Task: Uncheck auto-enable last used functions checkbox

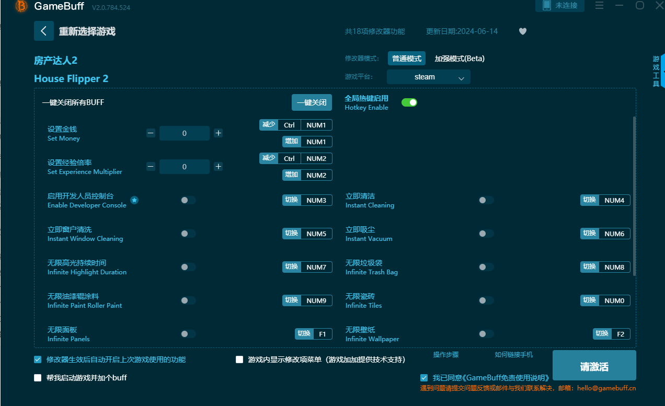Action: (38, 359)
